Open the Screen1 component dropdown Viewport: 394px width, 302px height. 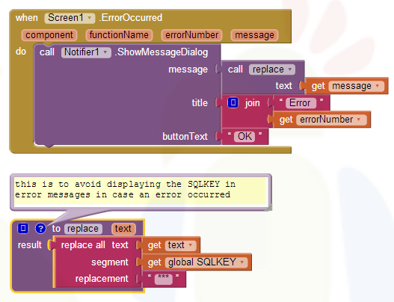(x=70, y=18)
